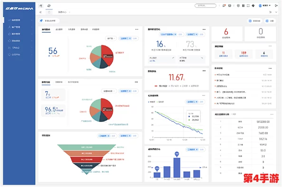Select sidebar item with trend-line icon
The width and height of the screenshot is (282, 187).
click(20, 20)
